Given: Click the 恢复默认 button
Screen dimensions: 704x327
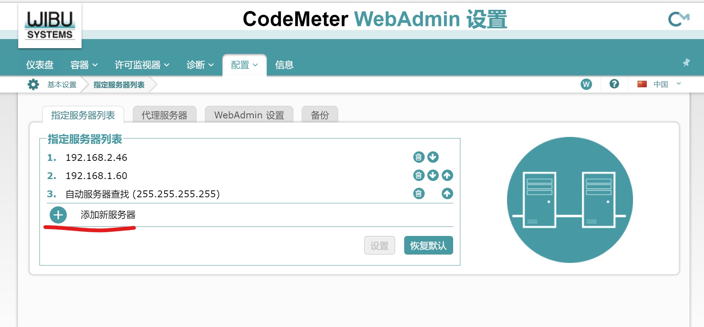Looking at the screenshot, I should click(x=428, y=245).
